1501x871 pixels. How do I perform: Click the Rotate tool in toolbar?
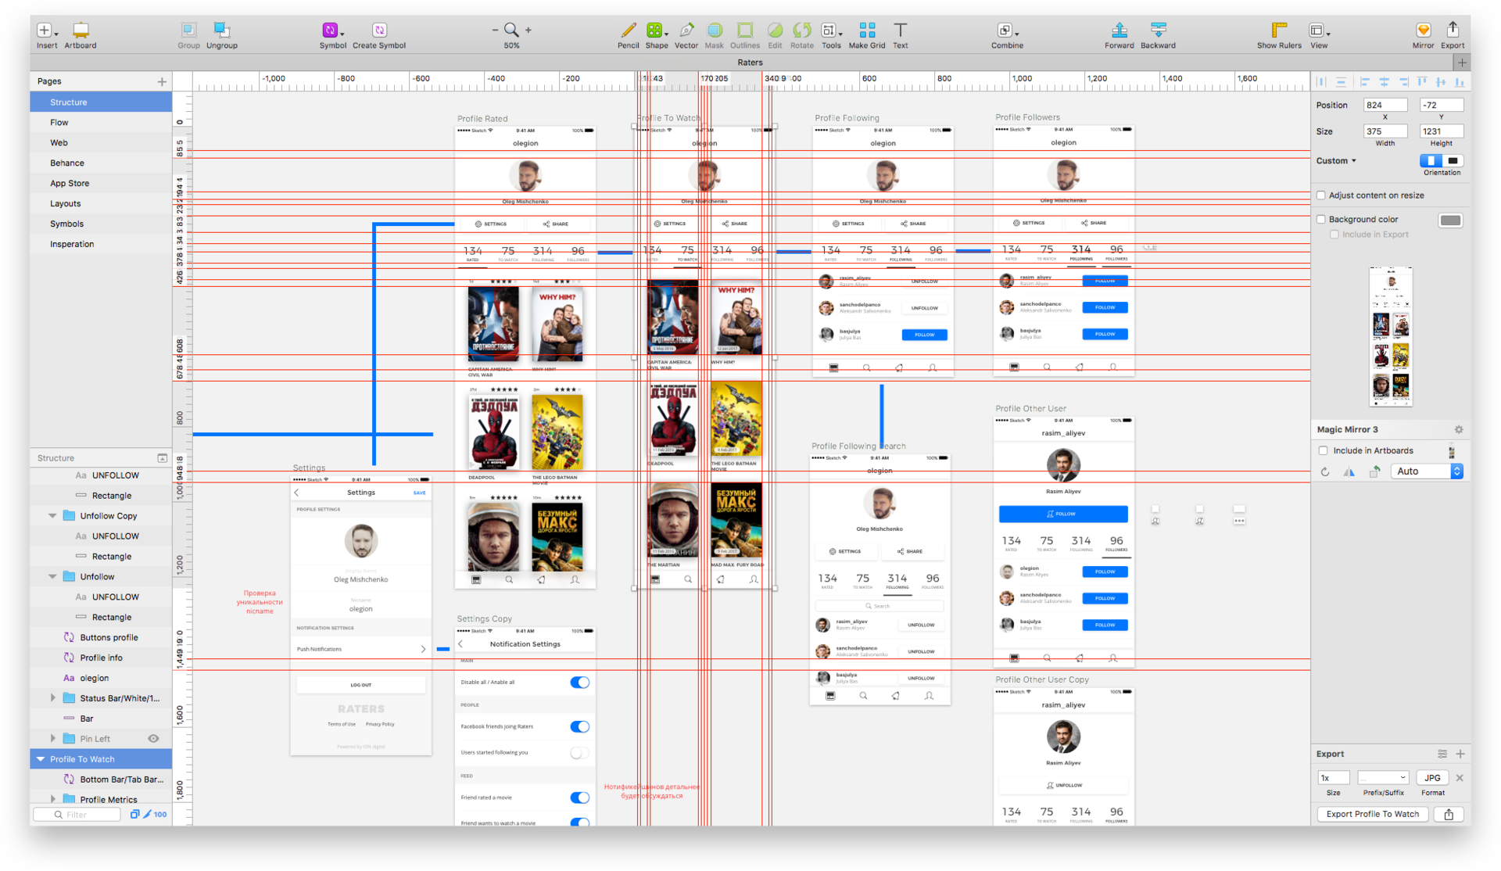click(x=804, y=29)
